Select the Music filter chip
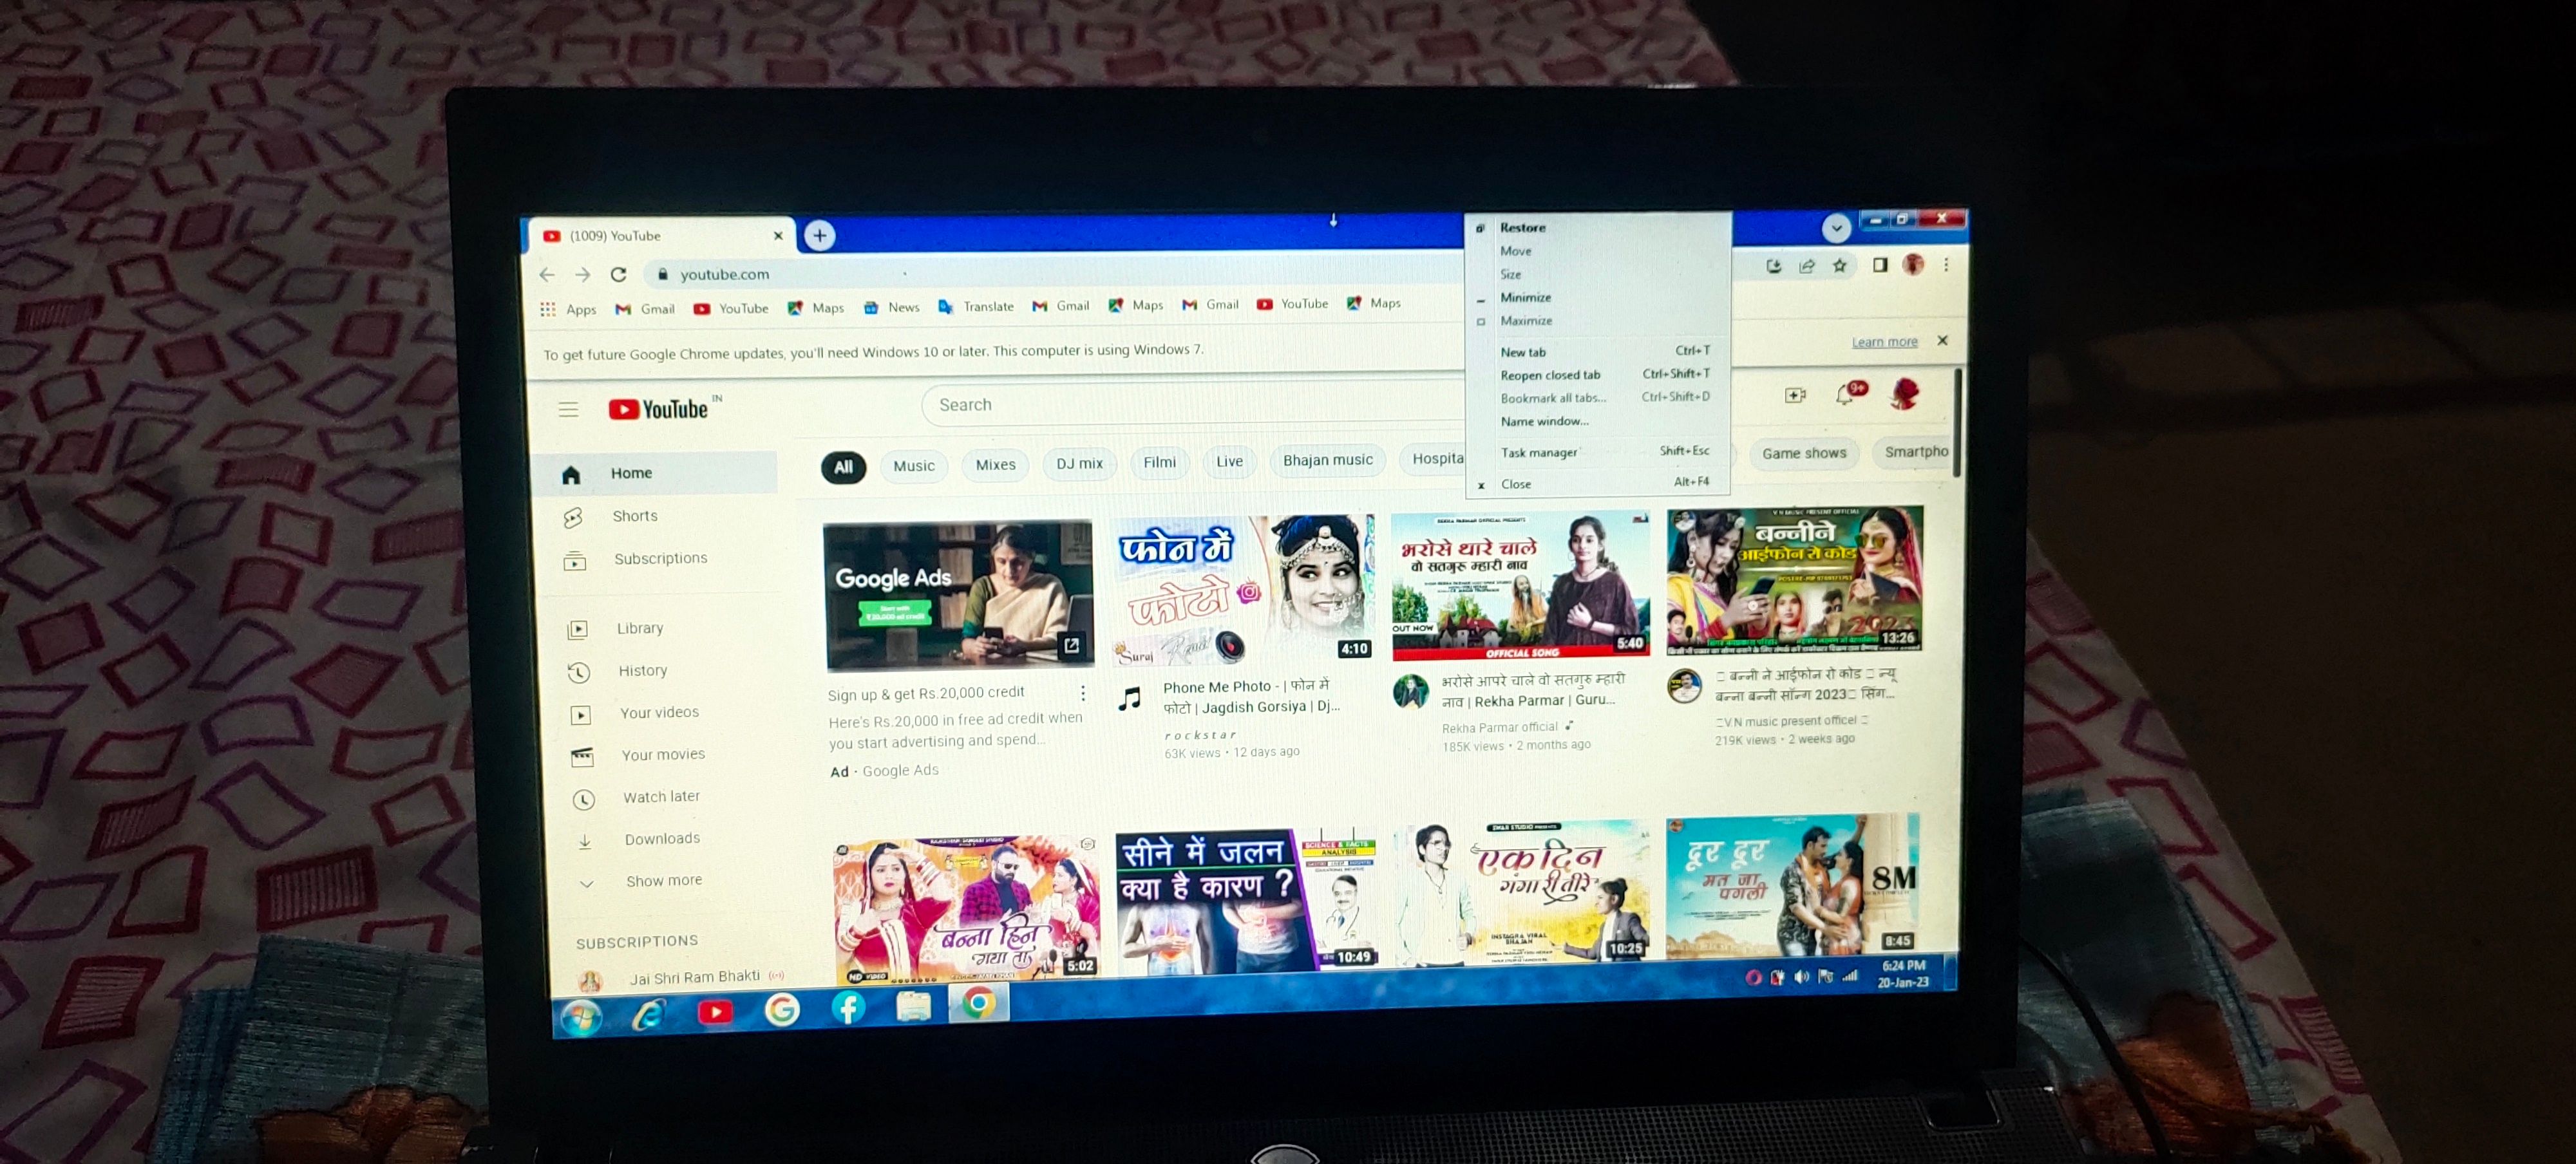2576x1164 pixels. (914, 466)
